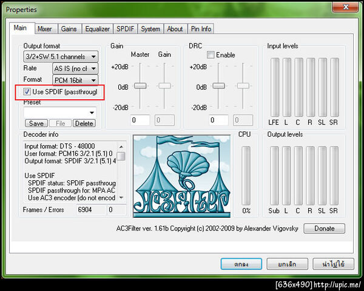The width and height of the screenshot is (364, 291).
Task: Enable the DRC checkbox
Action: coord(211,55)
